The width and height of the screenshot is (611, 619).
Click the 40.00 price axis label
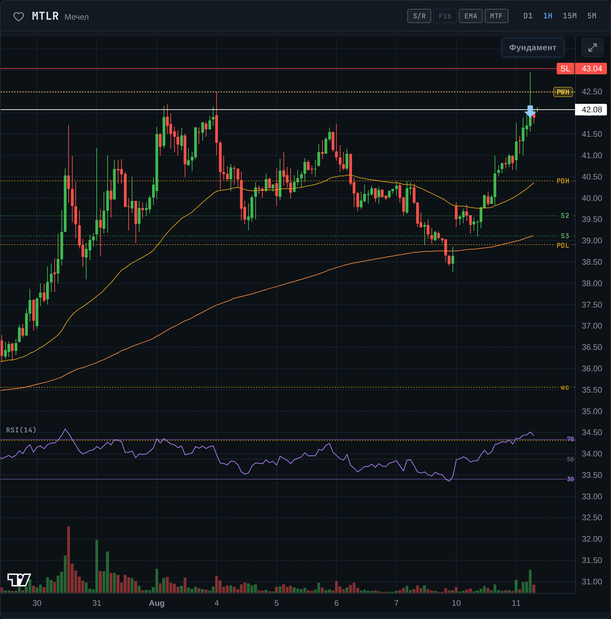(592, 198)
